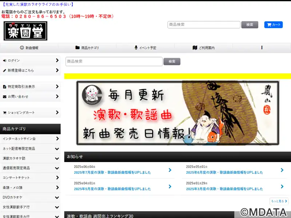
Task: Expand the ネット配信等限定商品 category chevron
Action: [57, 149]
